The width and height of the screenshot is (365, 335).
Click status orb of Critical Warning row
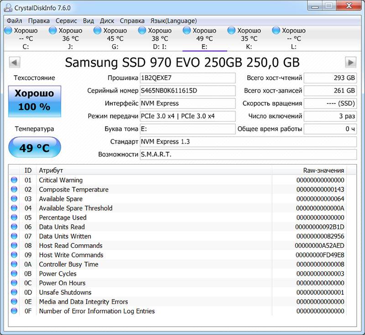point(14,180)
